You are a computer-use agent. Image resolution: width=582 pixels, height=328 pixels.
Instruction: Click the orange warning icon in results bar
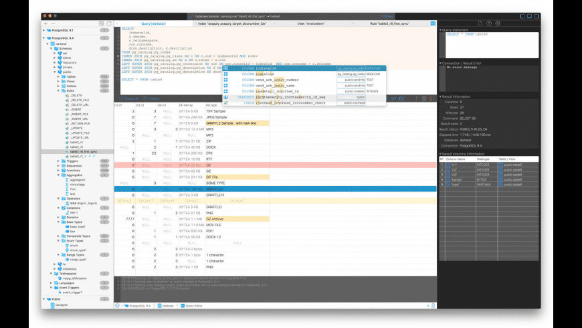click(x=431, y=98)
